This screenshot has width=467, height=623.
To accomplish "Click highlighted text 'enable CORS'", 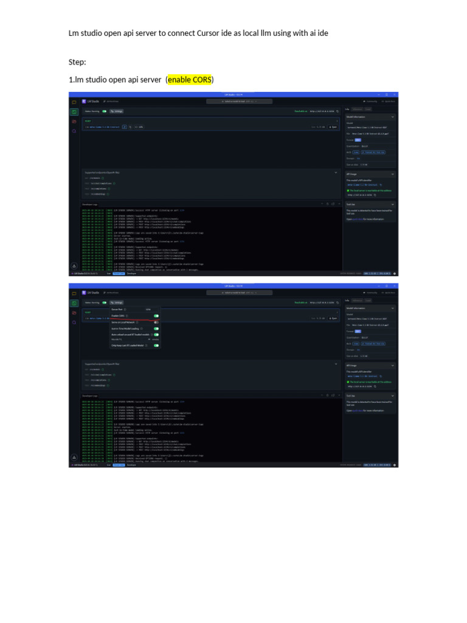I will tap(190, 80).
